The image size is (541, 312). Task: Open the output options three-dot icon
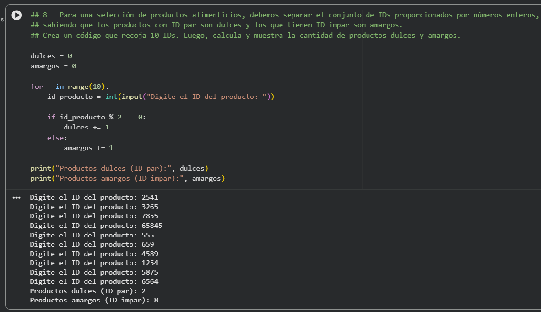pyautogui.click(x=17, y=197)
